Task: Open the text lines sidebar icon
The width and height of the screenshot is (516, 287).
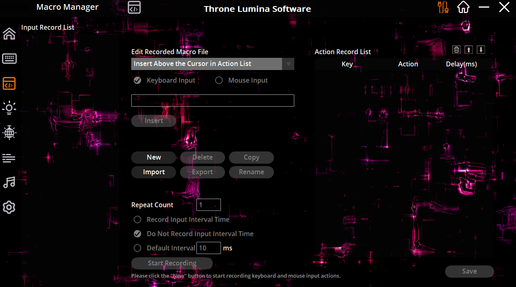Action: (x=9, y=158)
